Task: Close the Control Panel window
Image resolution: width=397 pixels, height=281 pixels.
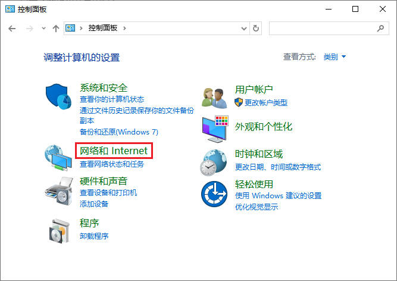Action: point(383,9)
